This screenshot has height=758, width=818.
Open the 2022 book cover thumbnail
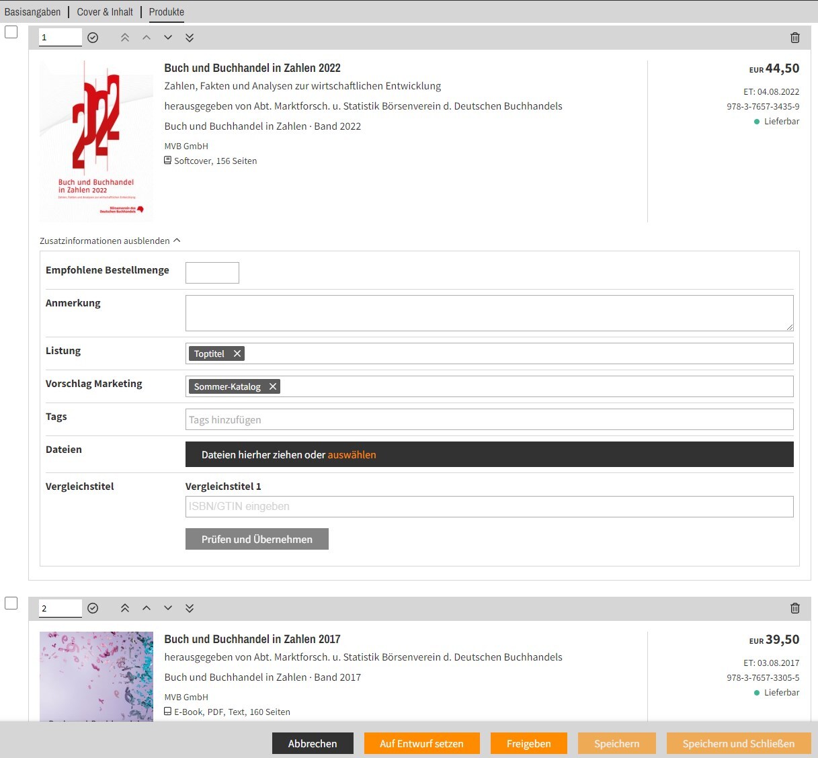point(97,141)
